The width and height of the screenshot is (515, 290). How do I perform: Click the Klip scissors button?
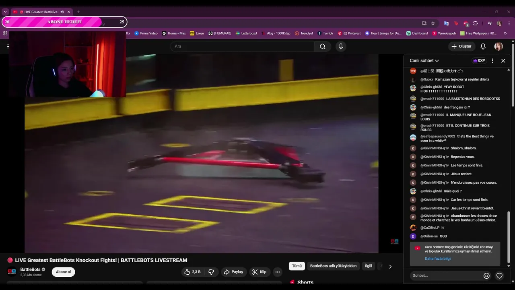260,272
